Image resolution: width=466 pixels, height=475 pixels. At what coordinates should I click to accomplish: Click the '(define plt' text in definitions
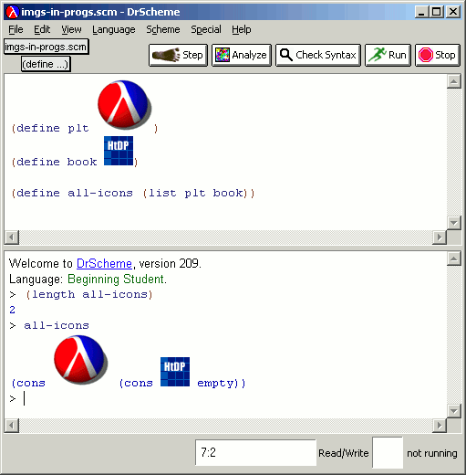point(50,128)
